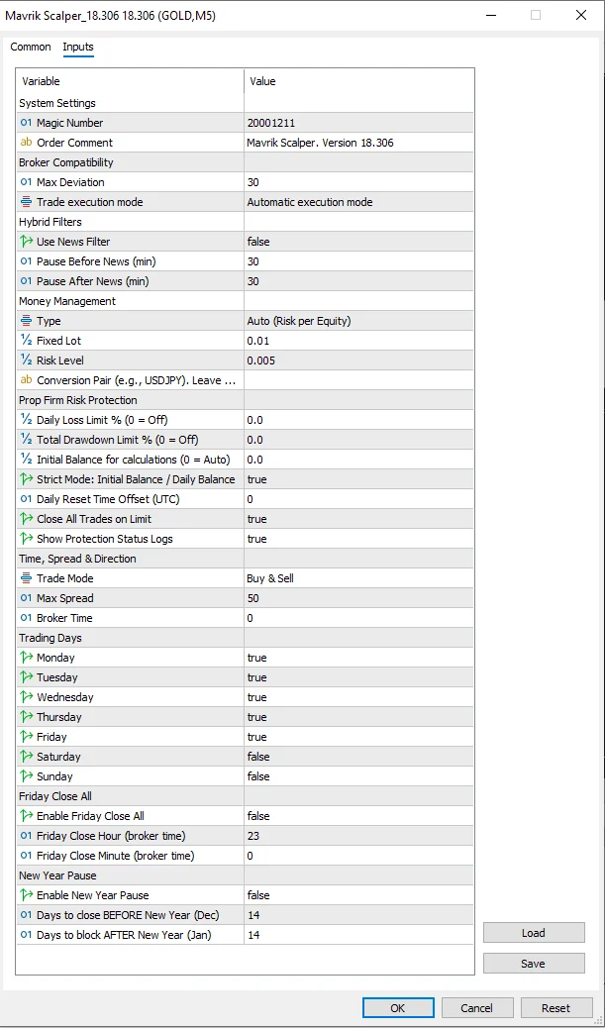Click the integer icon beside Max Deviation

(26, 182)
